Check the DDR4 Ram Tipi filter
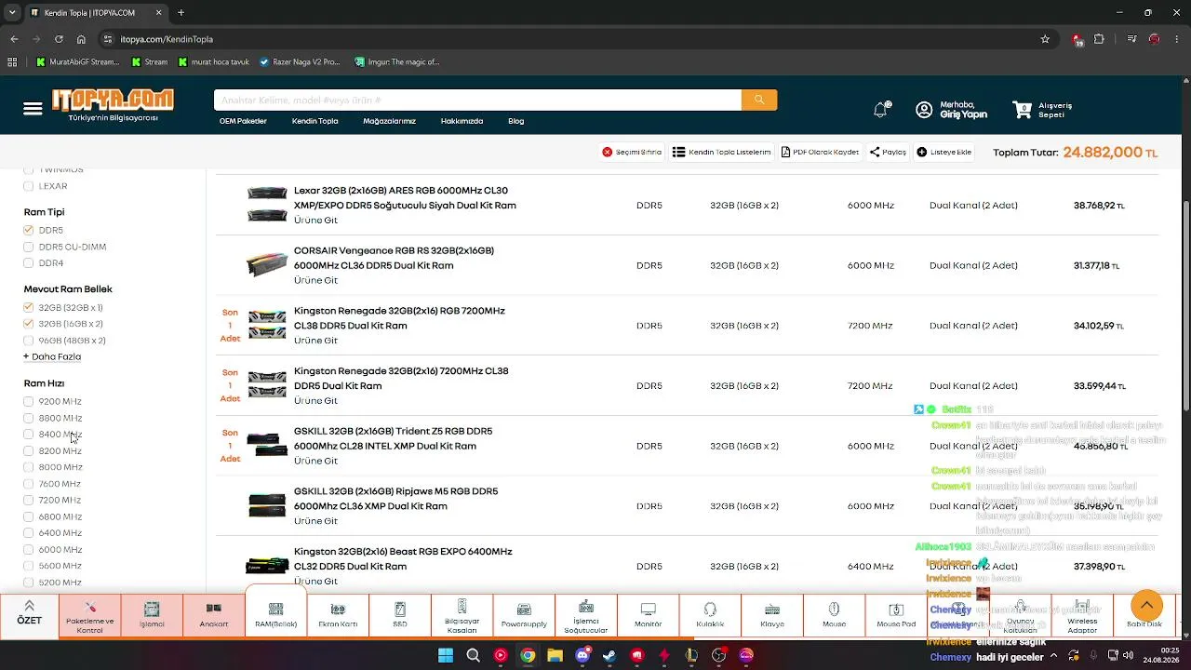The image size is (1191, 670). pyautogui.click(x=29, y=263)
